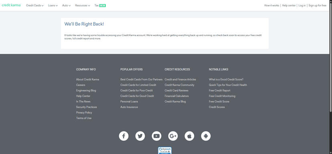Click the page vertical scrollbar
This screenshot has height=154, width=332.
point(331,57)
